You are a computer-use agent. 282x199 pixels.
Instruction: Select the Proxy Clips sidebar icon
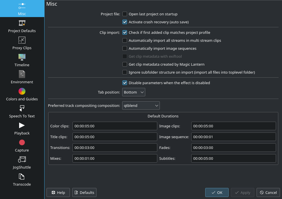22,43
